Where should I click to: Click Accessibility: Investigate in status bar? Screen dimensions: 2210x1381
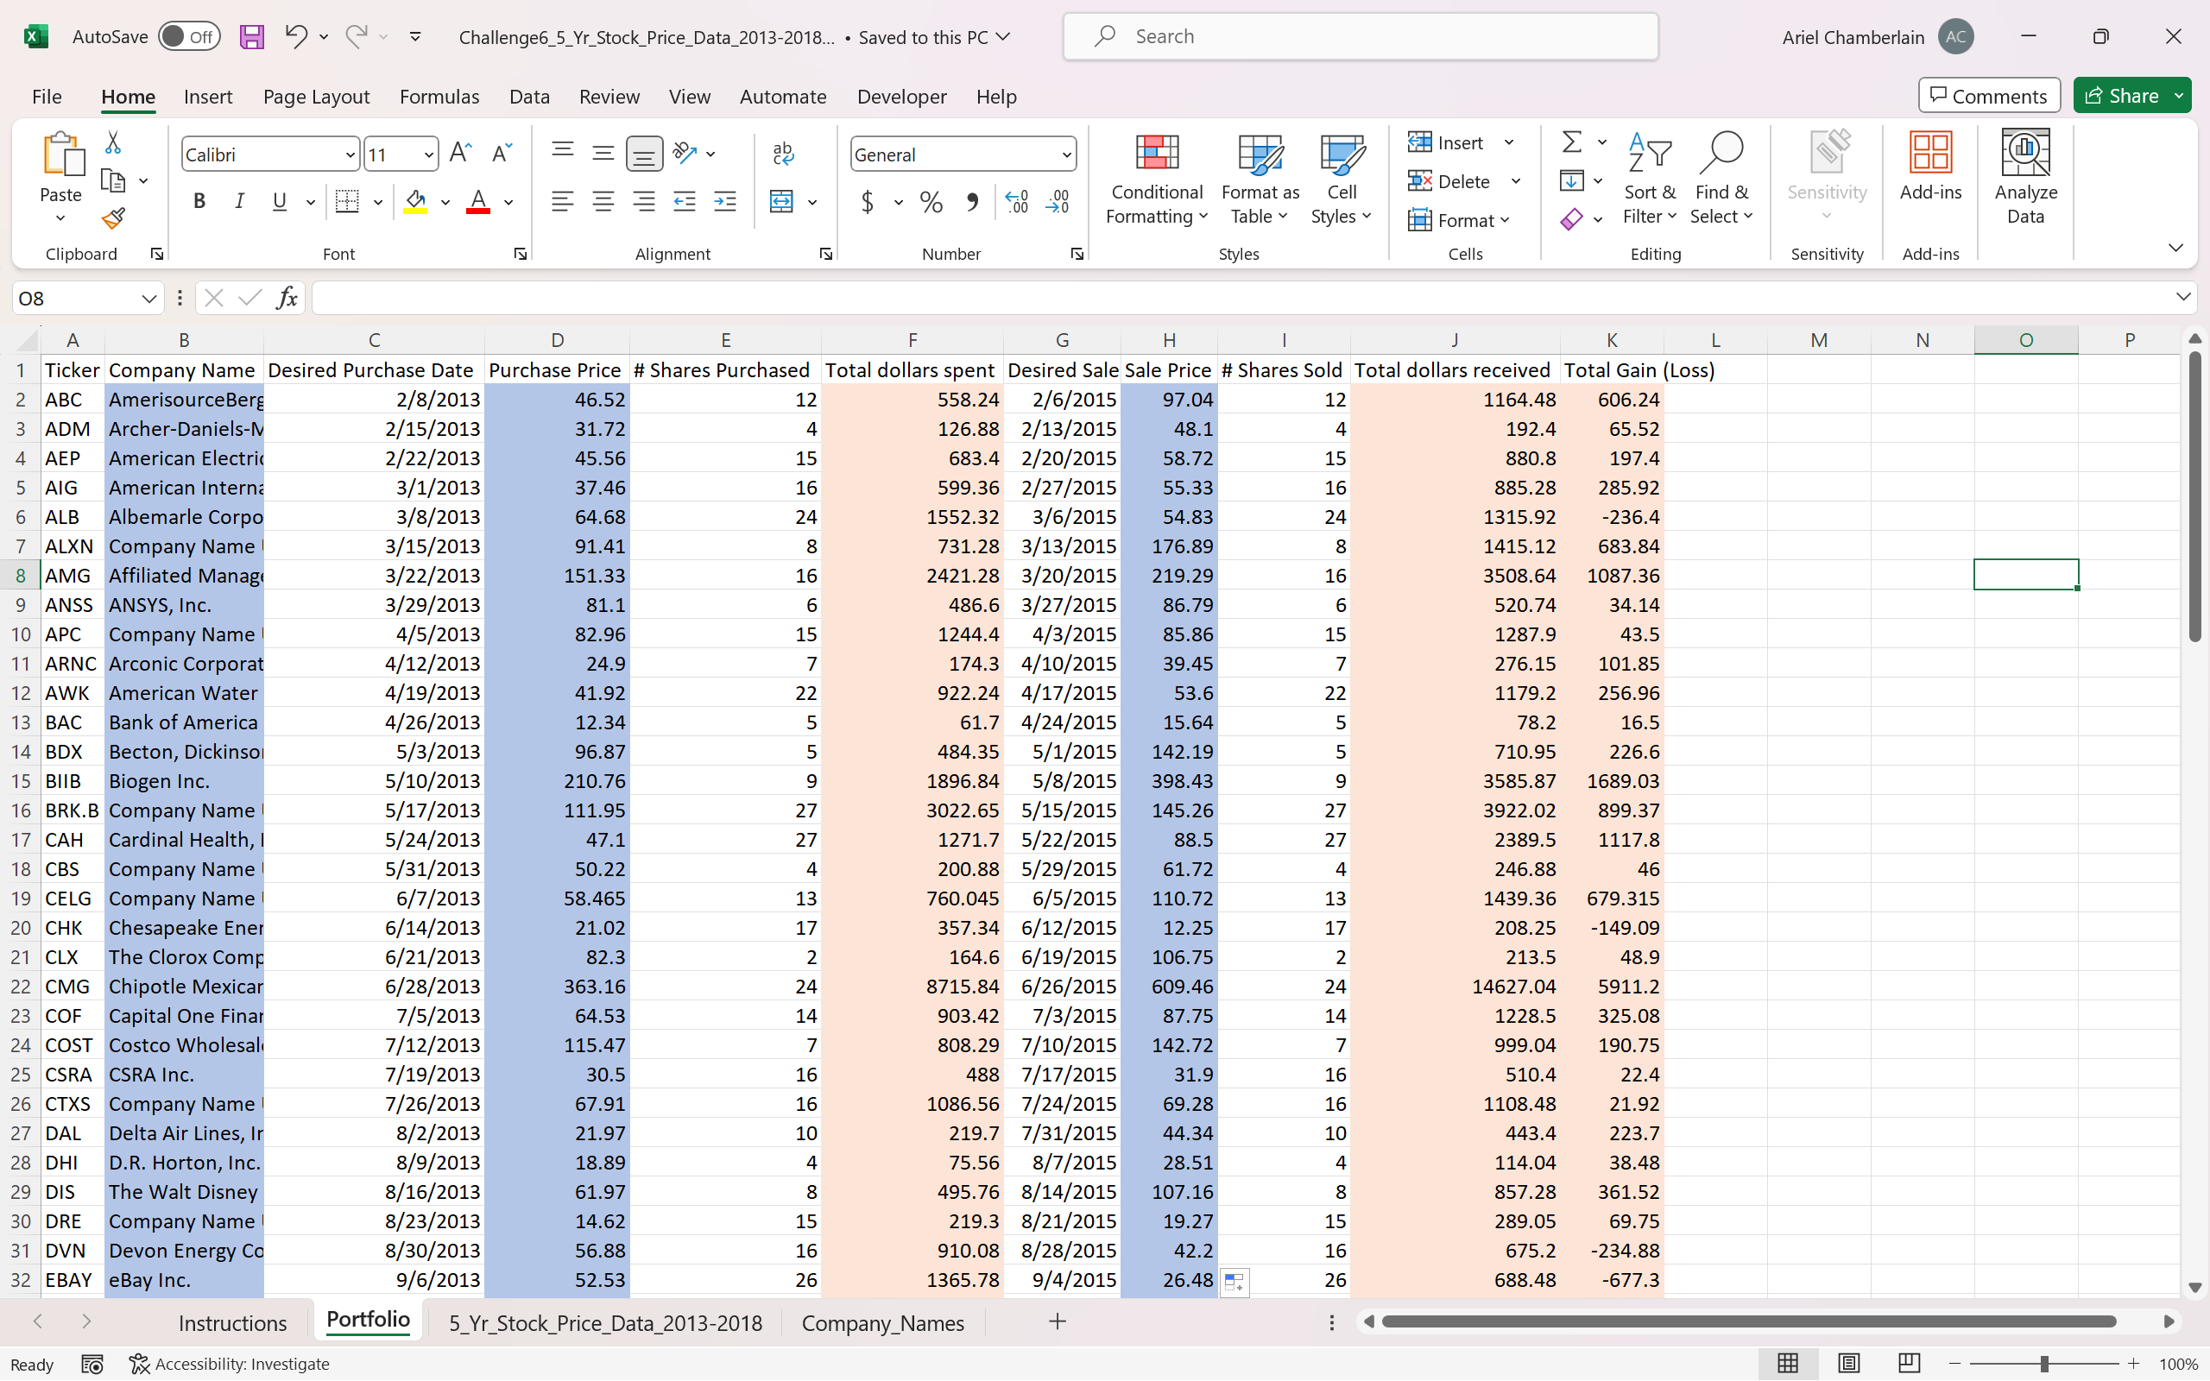click(230, 1364)
